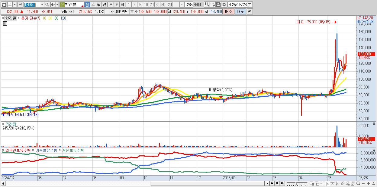The width and height of the screenshot is (377, 187).
Task: Select the blue 120-day moving average label
Action: (63, 18)
